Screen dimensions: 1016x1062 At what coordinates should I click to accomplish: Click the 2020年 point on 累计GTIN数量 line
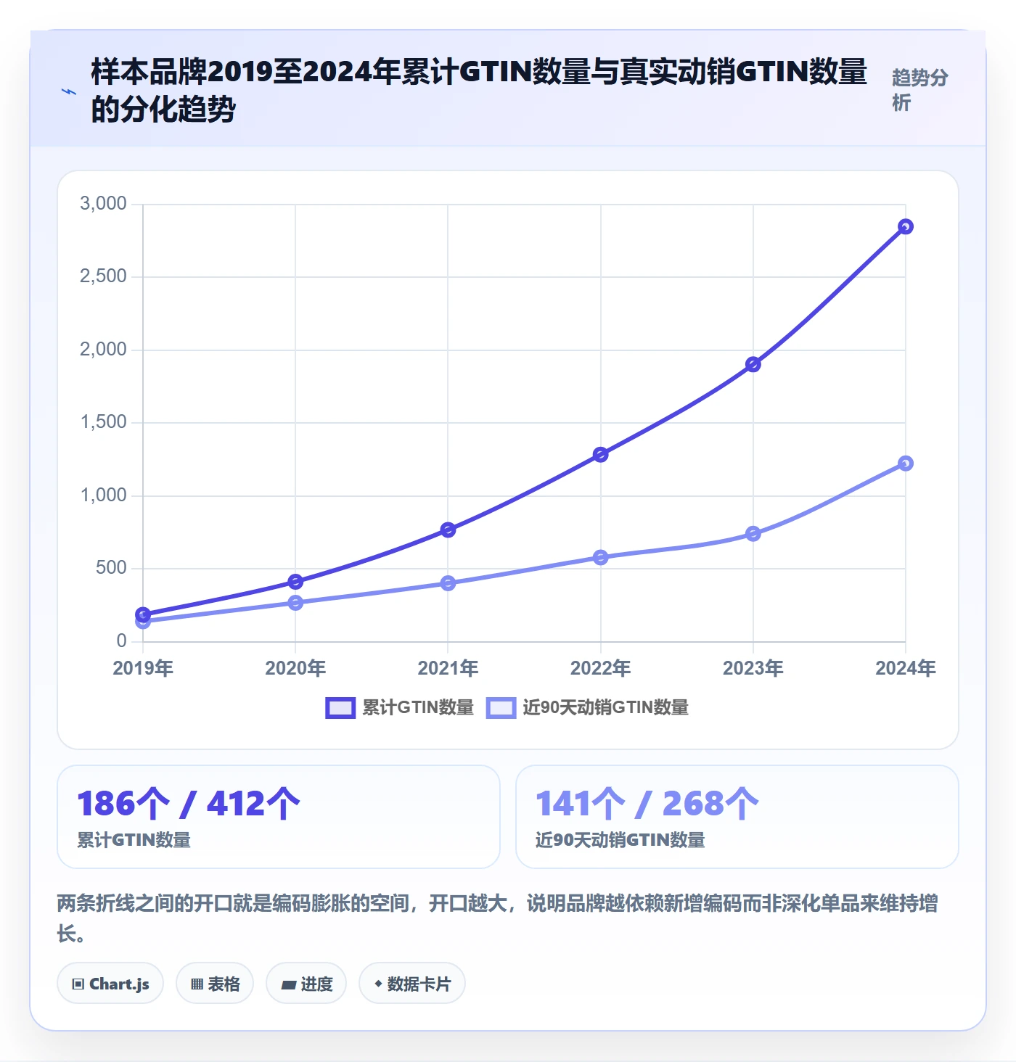[295, 582]
